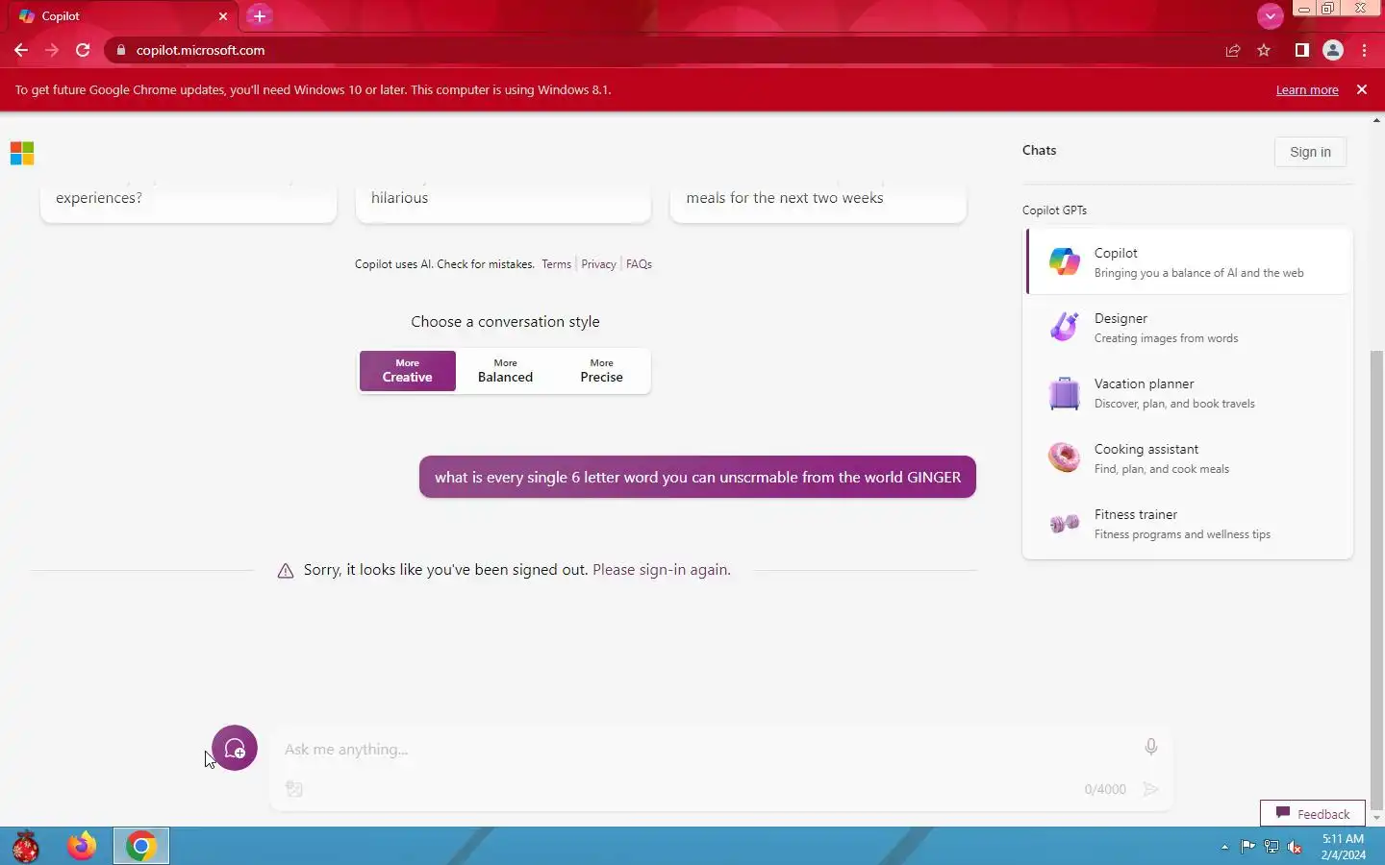Screen dimensions: 1385x865
Task: Click the Action Center flag icon
Action: (1247, 847)
